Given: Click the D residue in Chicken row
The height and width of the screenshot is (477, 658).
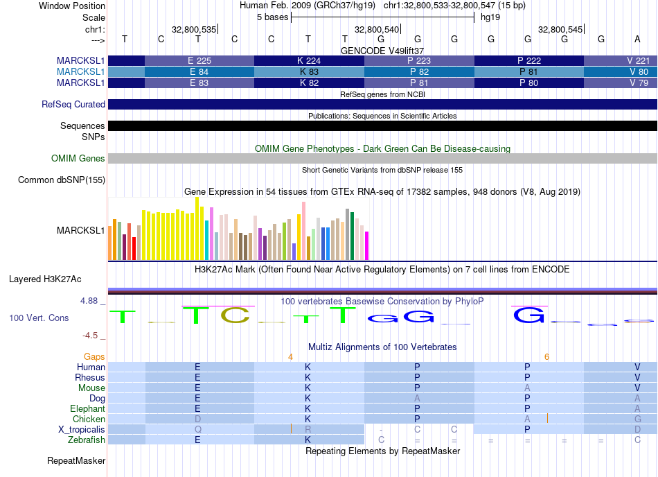Looking at the screenshot, I should [x=198, y=419].
